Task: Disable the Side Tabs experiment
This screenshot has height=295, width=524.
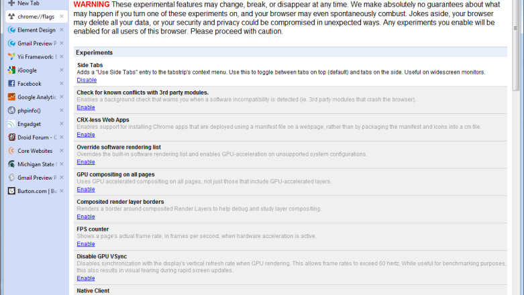Action: [x=87, y=80]
